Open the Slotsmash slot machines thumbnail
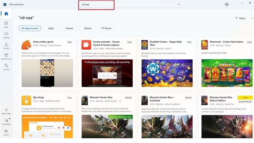The height and width of the screenshot is (143, 254). (x=227, y=73)
